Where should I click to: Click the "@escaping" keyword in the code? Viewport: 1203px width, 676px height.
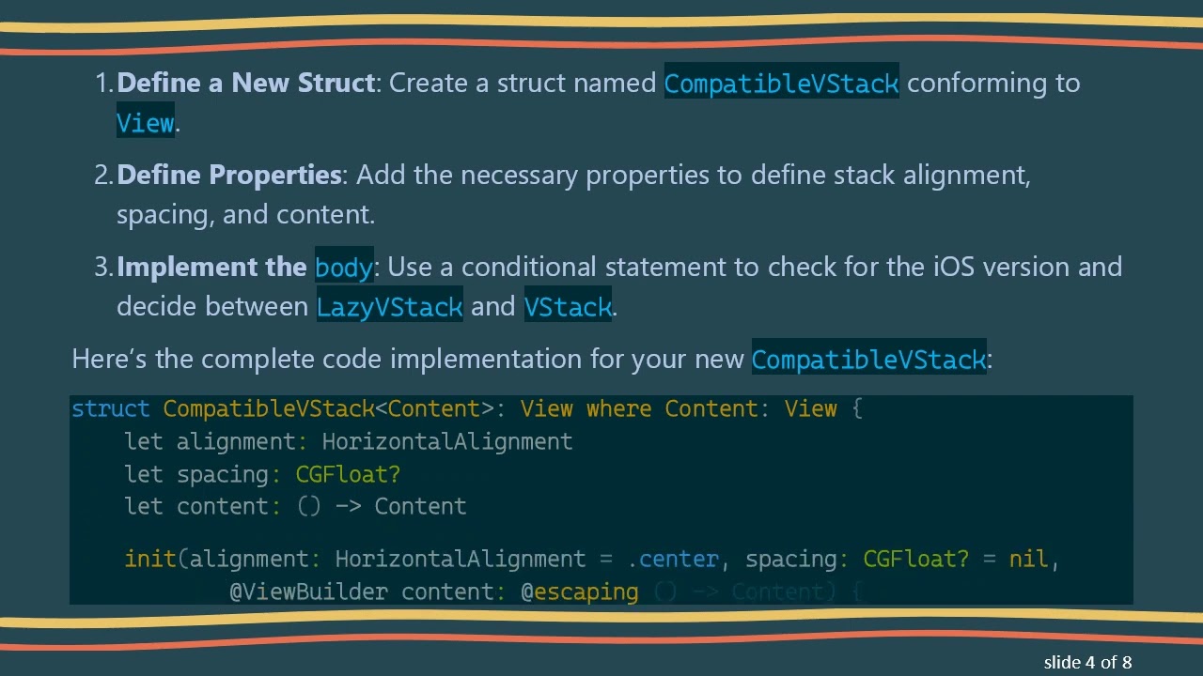tap(580, 591)
